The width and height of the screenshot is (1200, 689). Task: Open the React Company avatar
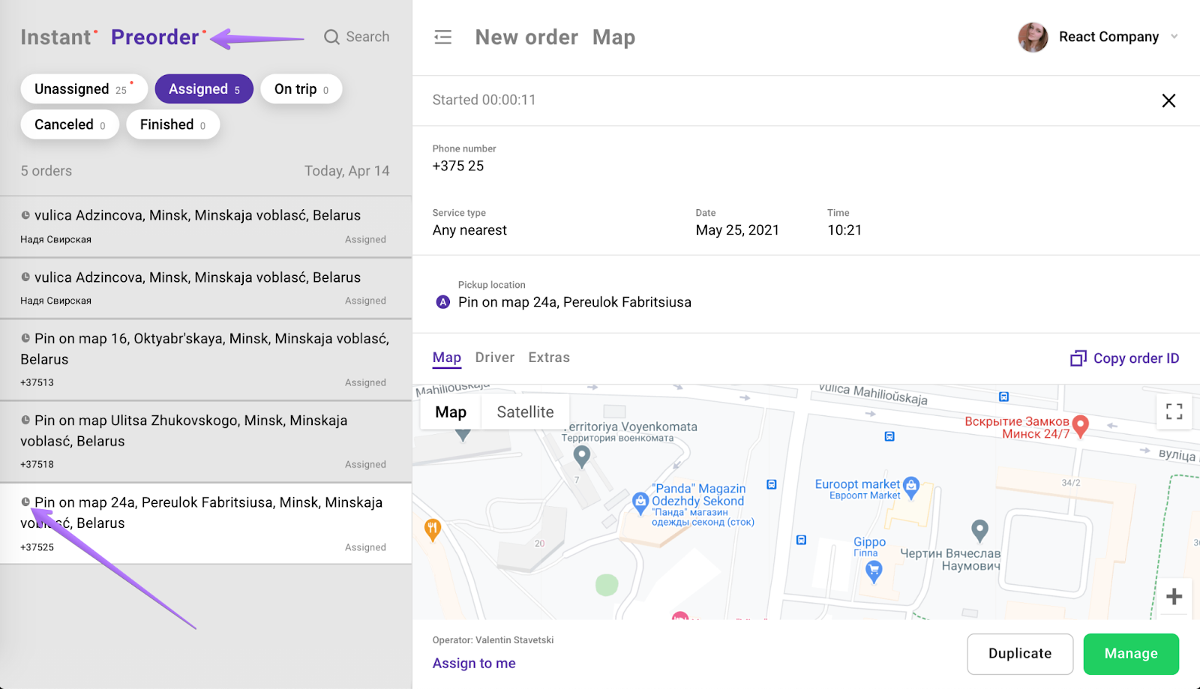click(x=1033, y=37)
